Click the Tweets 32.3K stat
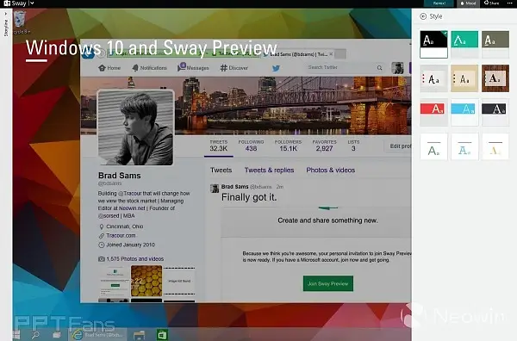 tap(219, 146)
